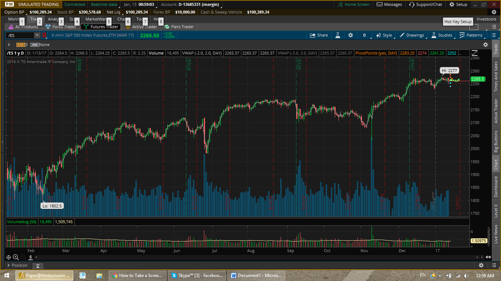
Task: Open Times And Sales sidebar tab
Action: tap(496, 76)
